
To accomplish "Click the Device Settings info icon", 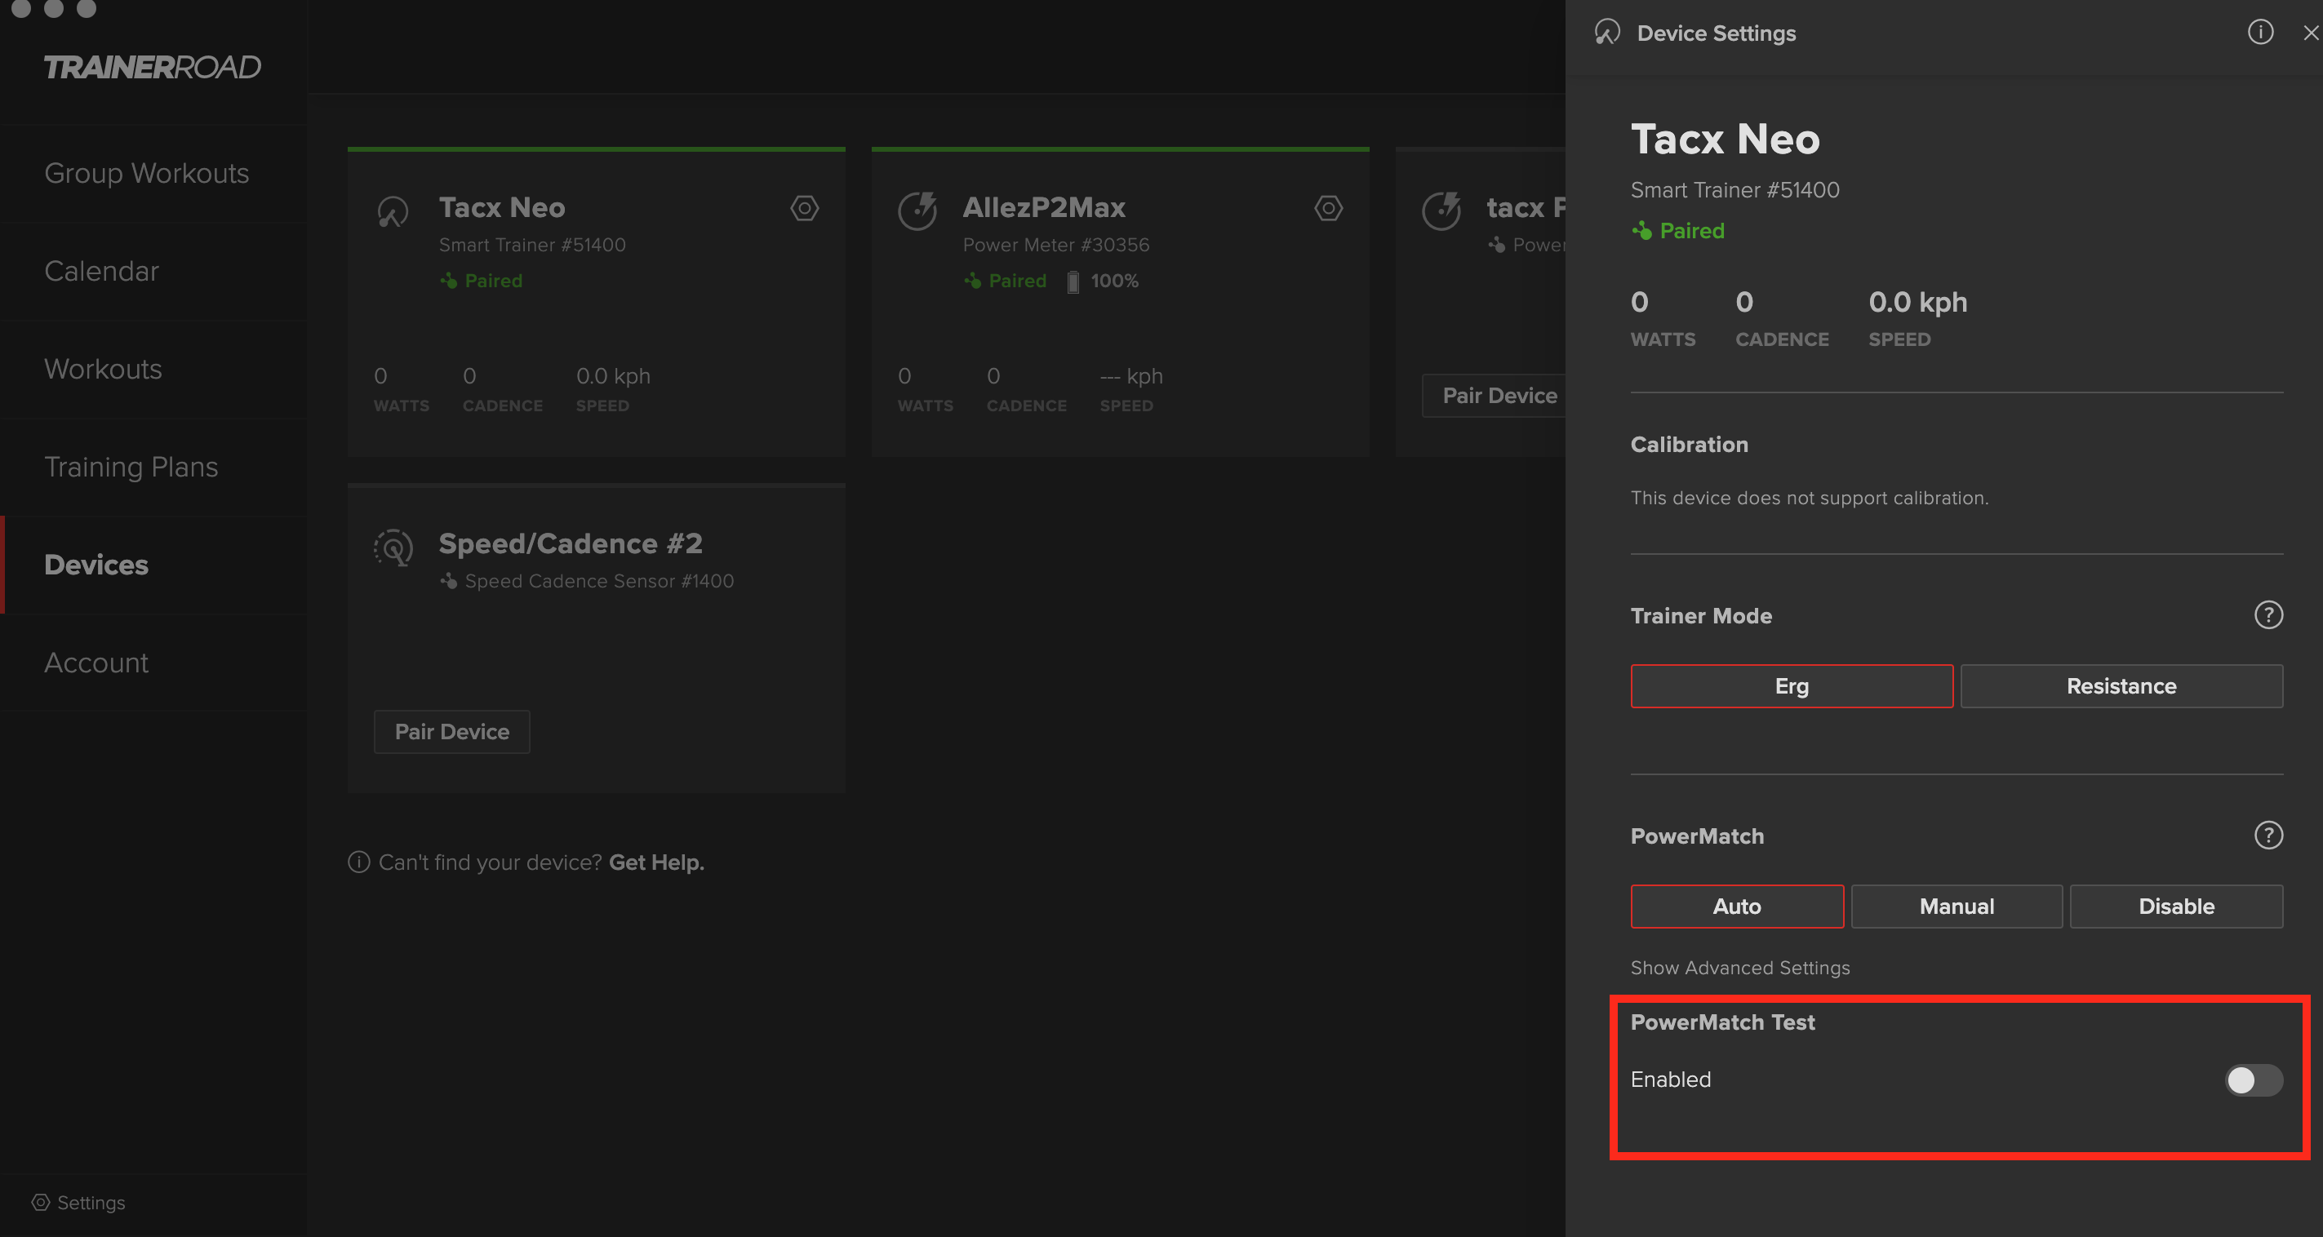I will tap(2260, 33).
